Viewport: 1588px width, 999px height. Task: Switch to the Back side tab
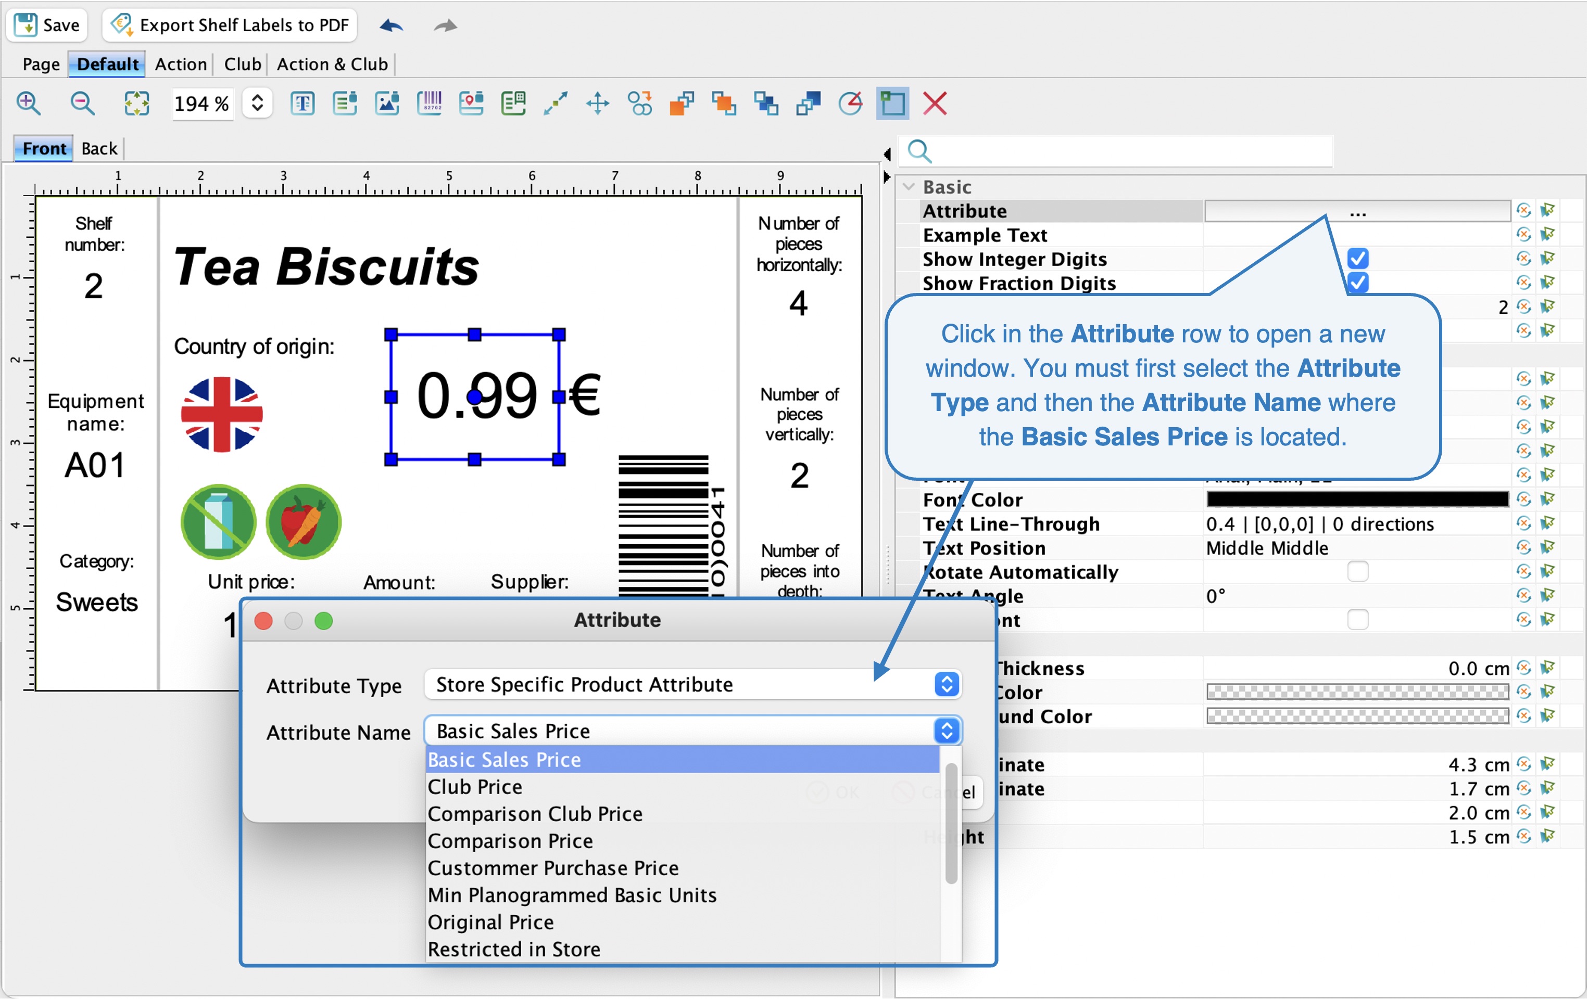coord(99,148)
